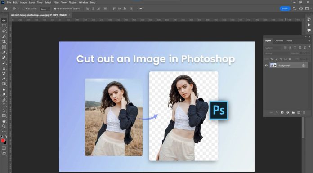Open the Actions play panel icon
Screen dimensions: 313x173
pyautogui.click(x=309, y=25)
